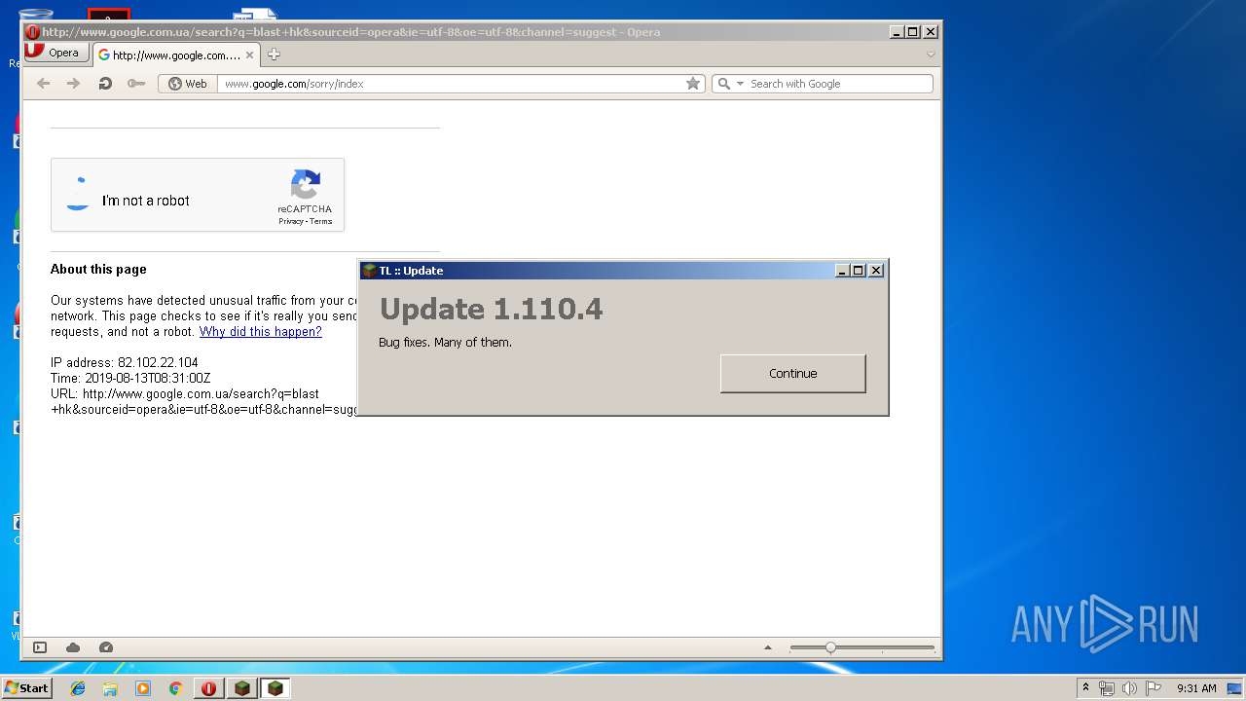The height and width of the screenshot is (701, 1246).
Task: Switch to the Opera taskbar button
Action: pos(208,688)
